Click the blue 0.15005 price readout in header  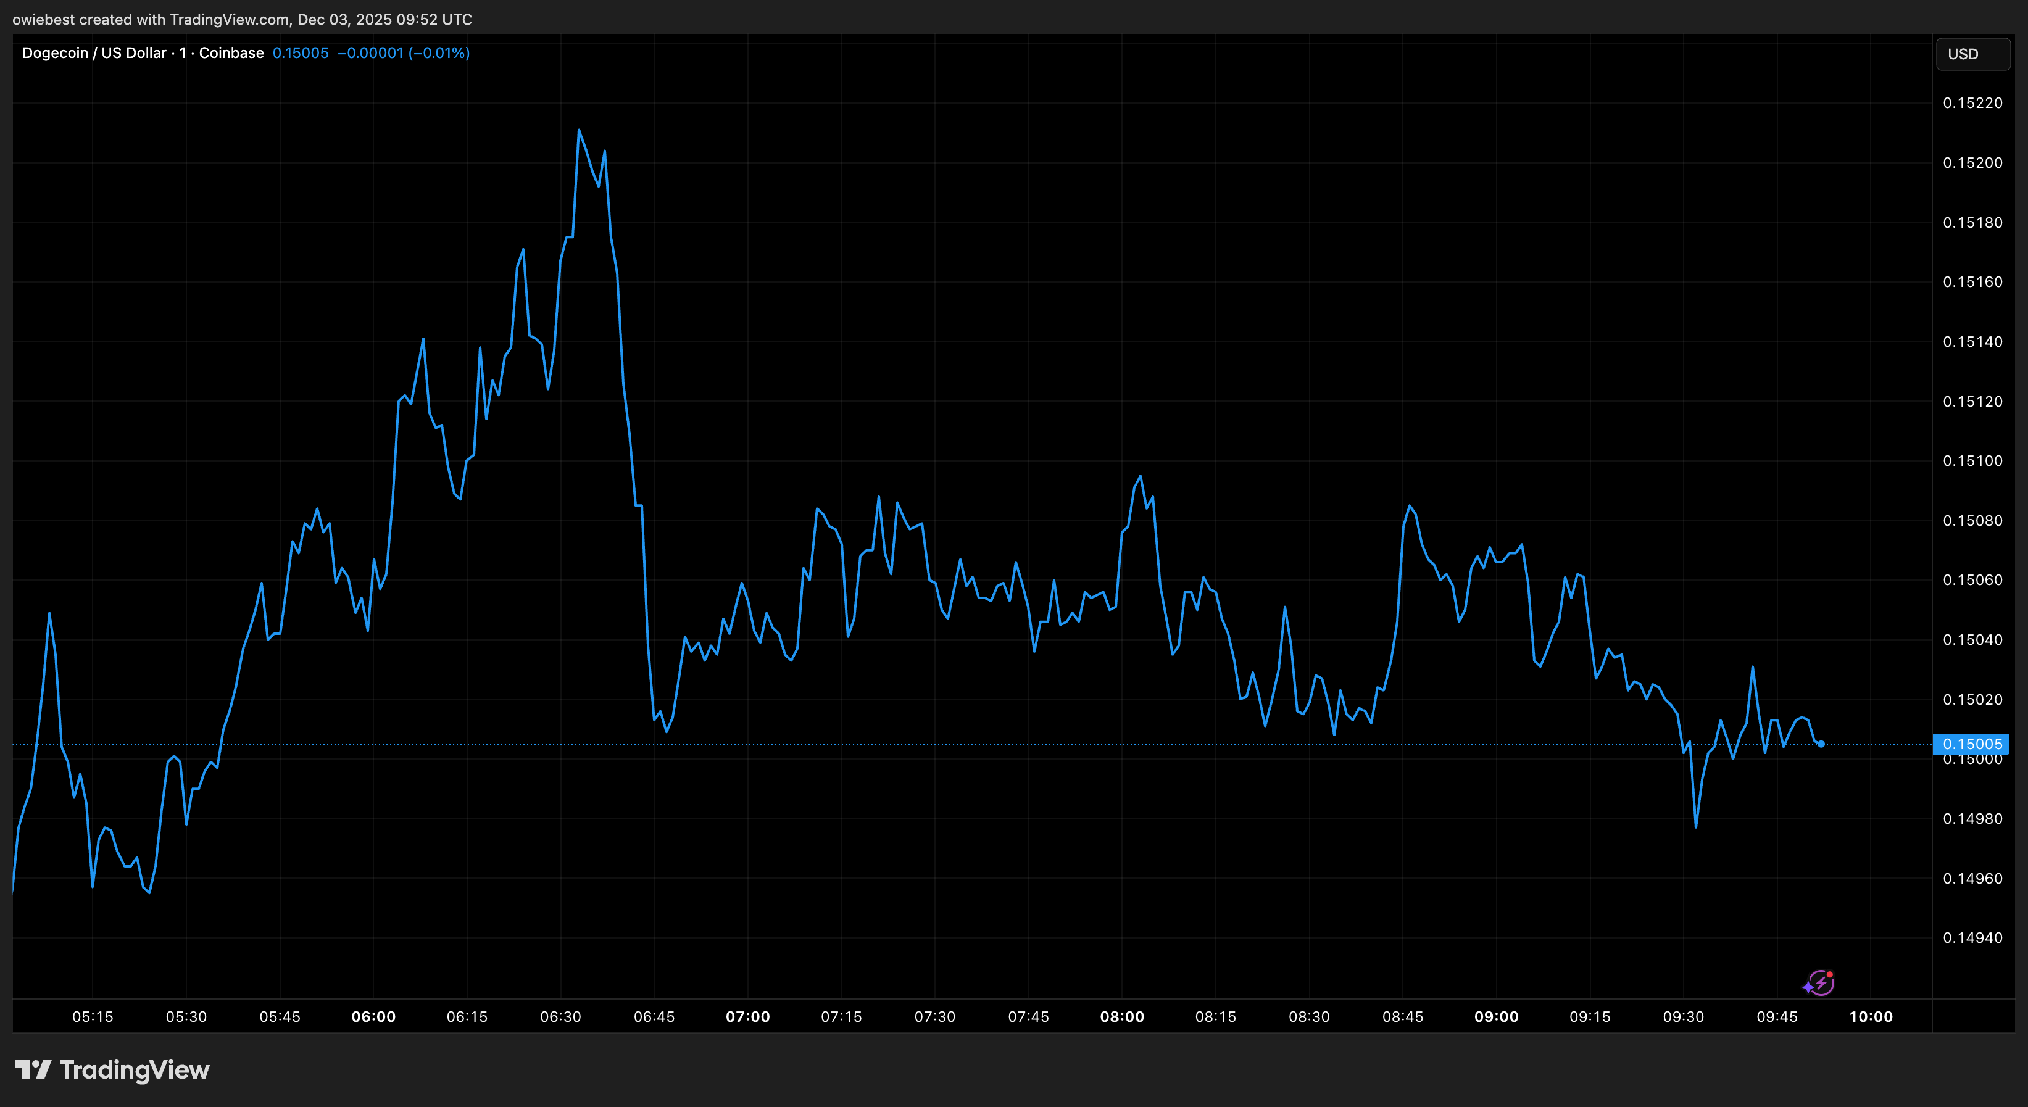(302, 52)
